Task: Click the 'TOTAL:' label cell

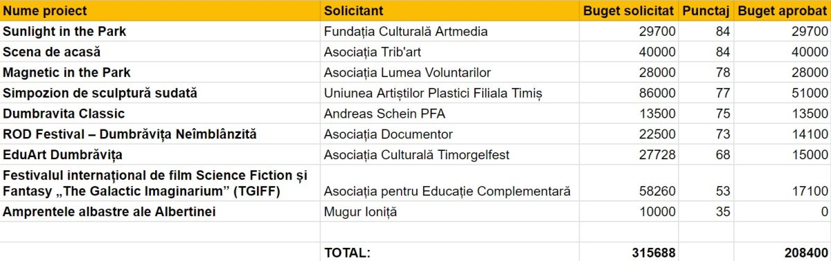Action: click(x=449, y=253)
